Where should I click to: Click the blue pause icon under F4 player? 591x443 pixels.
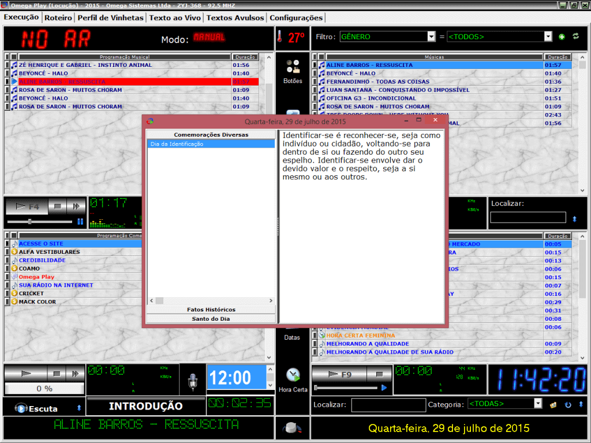[80, 221]
